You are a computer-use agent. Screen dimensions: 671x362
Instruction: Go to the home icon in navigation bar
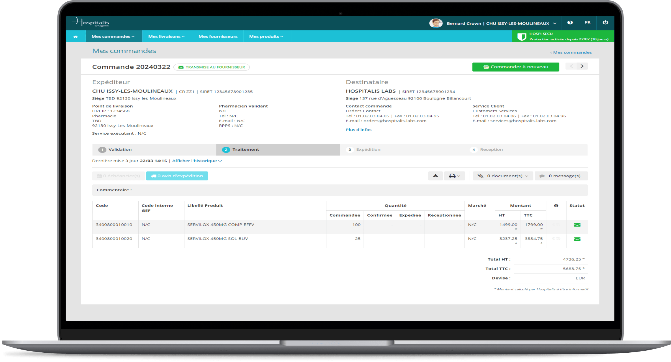click(76, 36)
